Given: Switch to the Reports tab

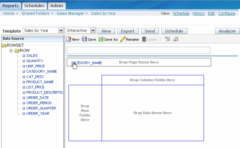Looking at the screenshot, I should coord(10,6).
